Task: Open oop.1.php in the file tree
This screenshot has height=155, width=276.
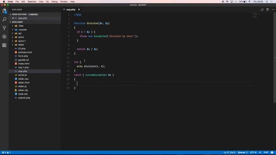Action: coord(23,68)
